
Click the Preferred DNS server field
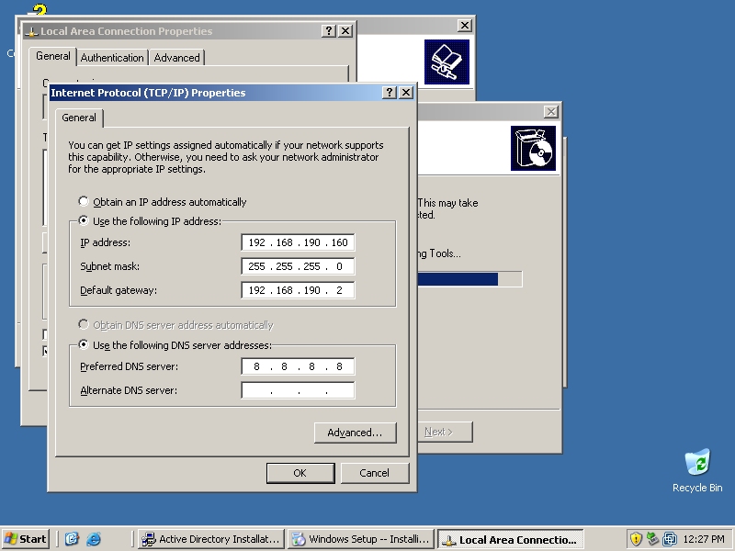pyautogui.click(x=298, y=366)
